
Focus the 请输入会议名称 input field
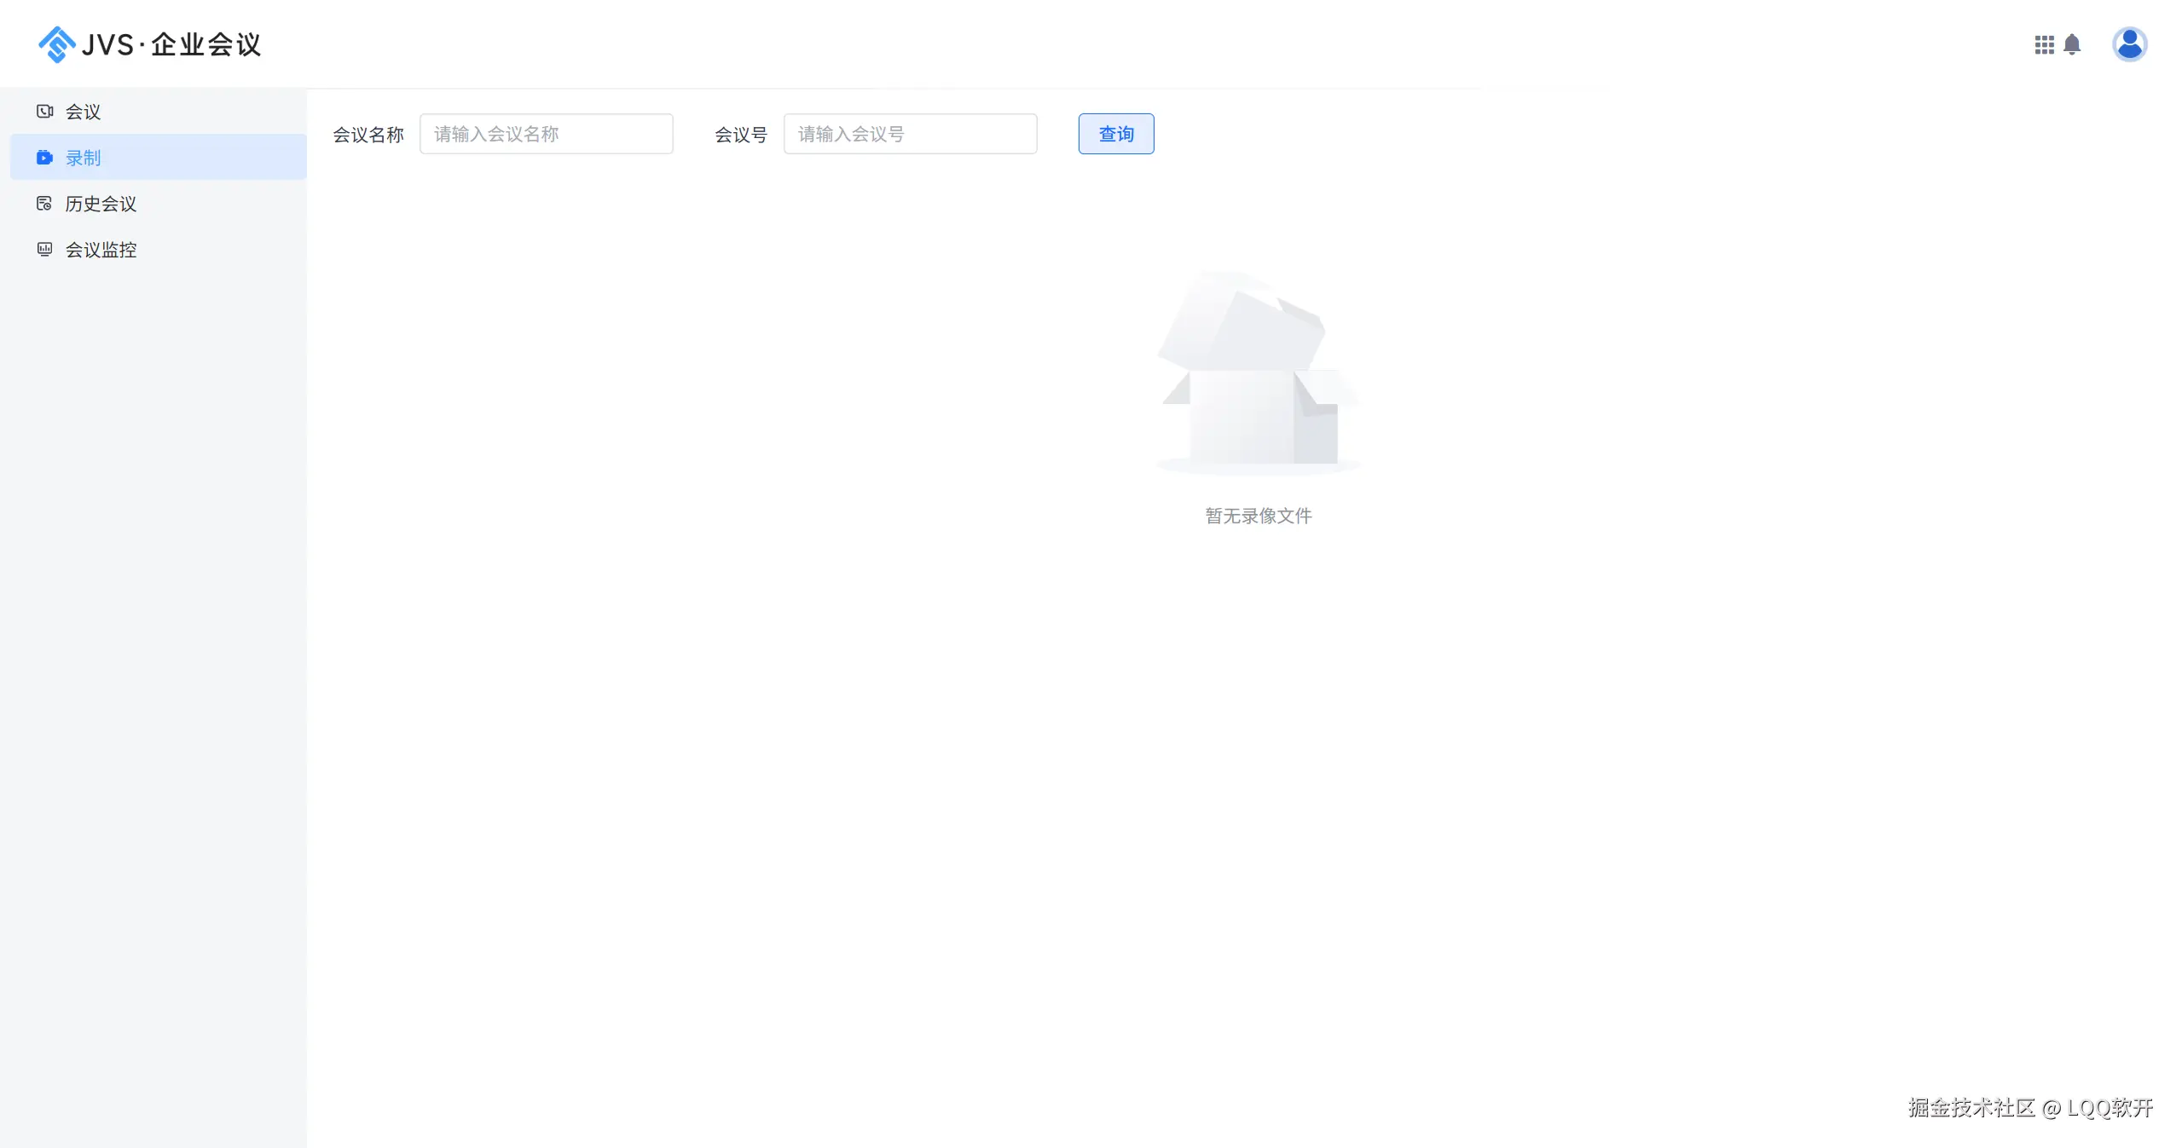pyautogui.click(x=546, y=134)
